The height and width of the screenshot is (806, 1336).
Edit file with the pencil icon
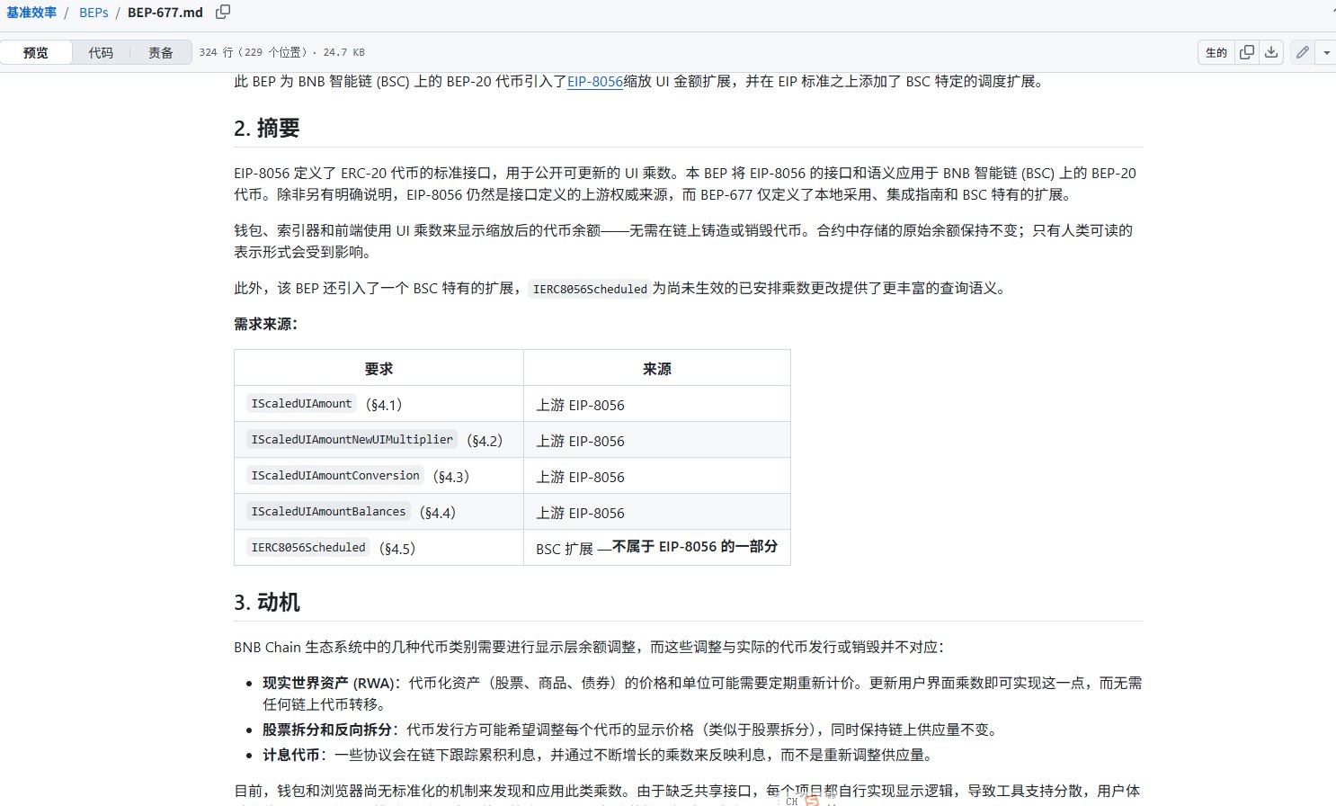pos(1302,52)
